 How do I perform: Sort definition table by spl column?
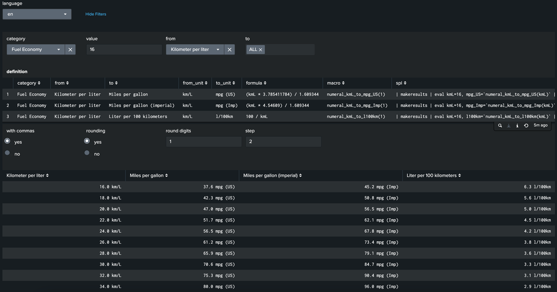(401, 83)
